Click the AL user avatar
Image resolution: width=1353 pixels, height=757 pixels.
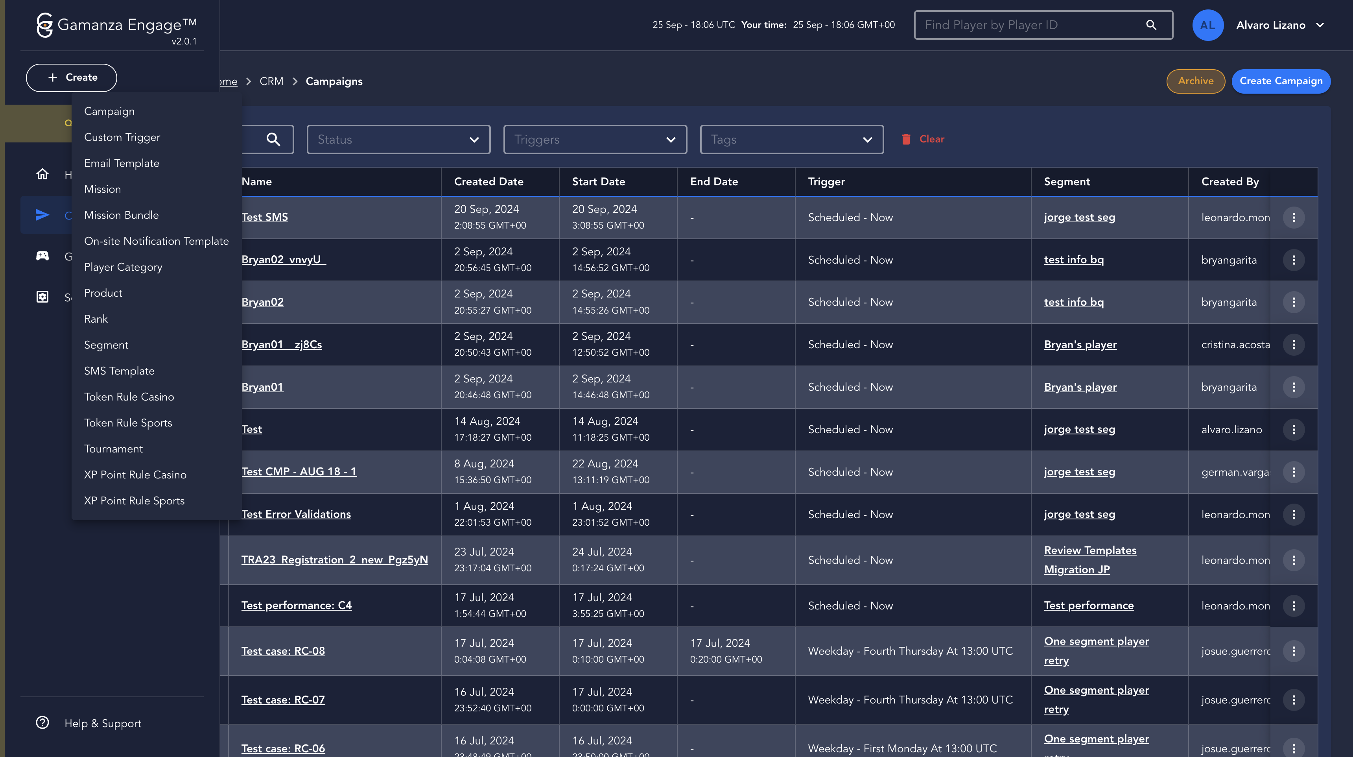click(1207, 25)
